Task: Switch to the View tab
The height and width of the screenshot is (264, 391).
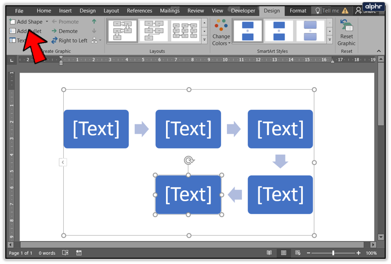Action: (217, 11)
